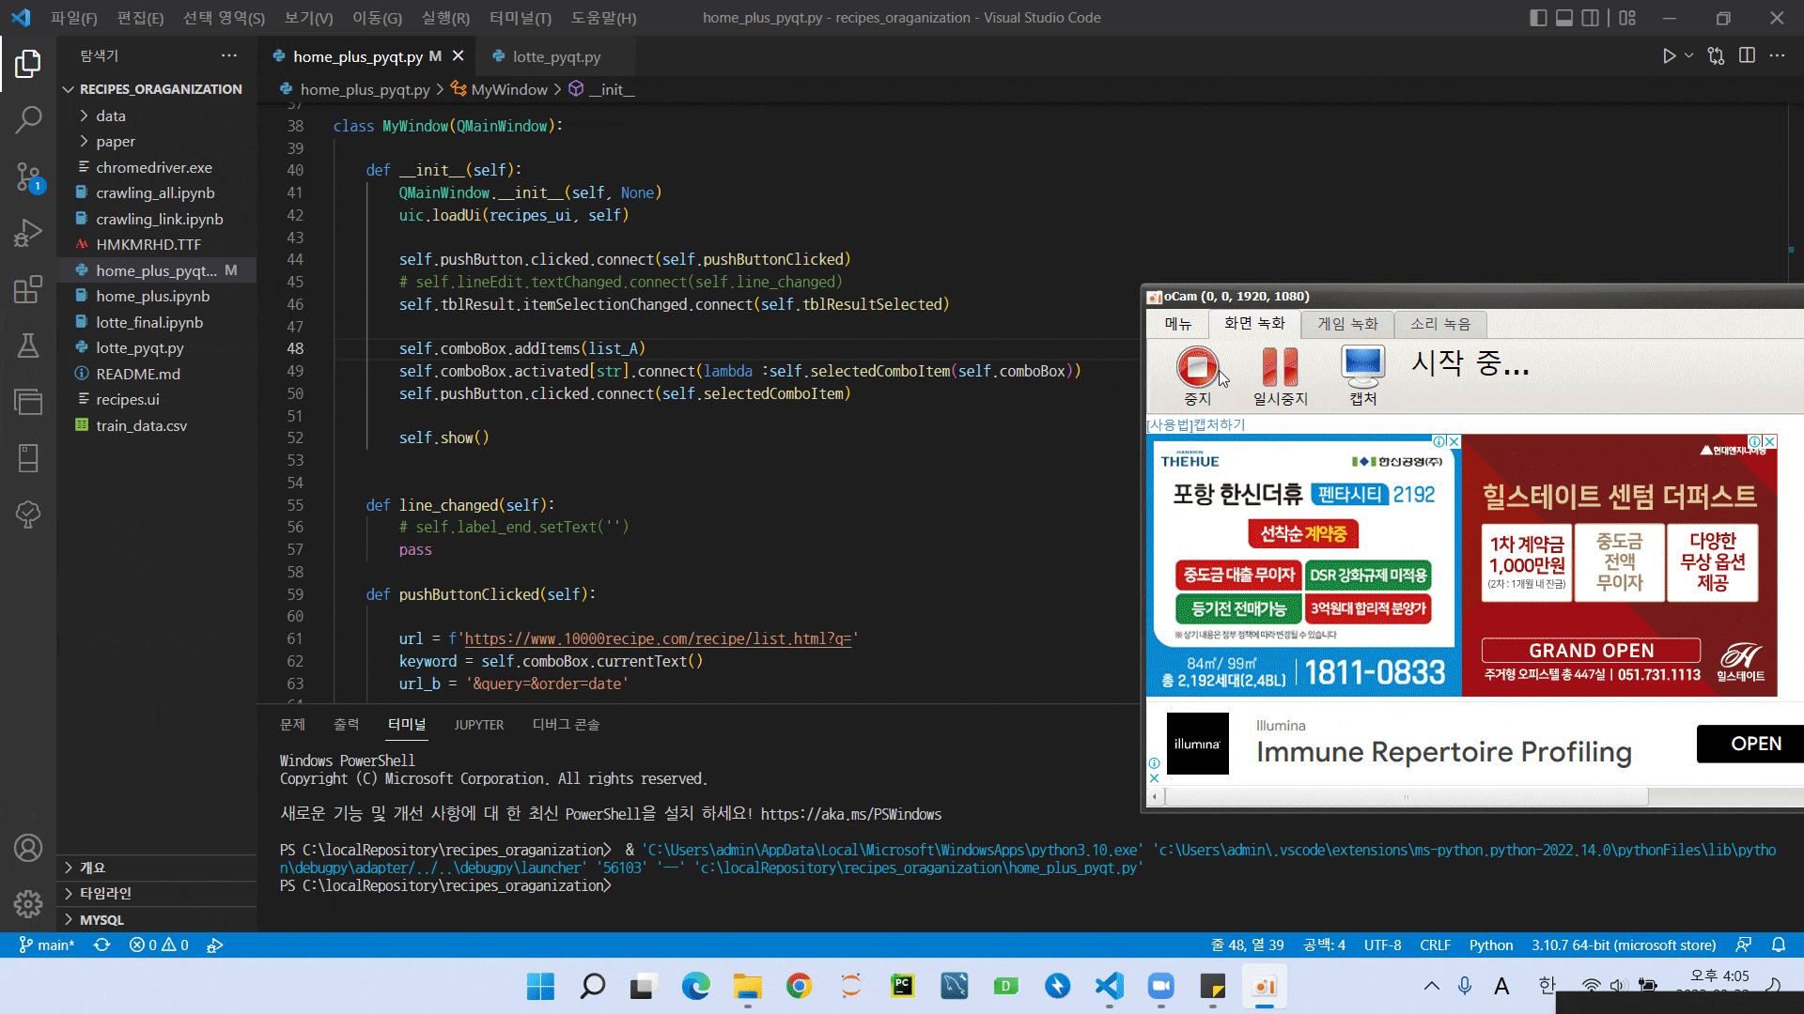This screenshot has height=1014, width=1804.
Task: Toggle secondary side bar layout icon
Action: [1590, 18]
